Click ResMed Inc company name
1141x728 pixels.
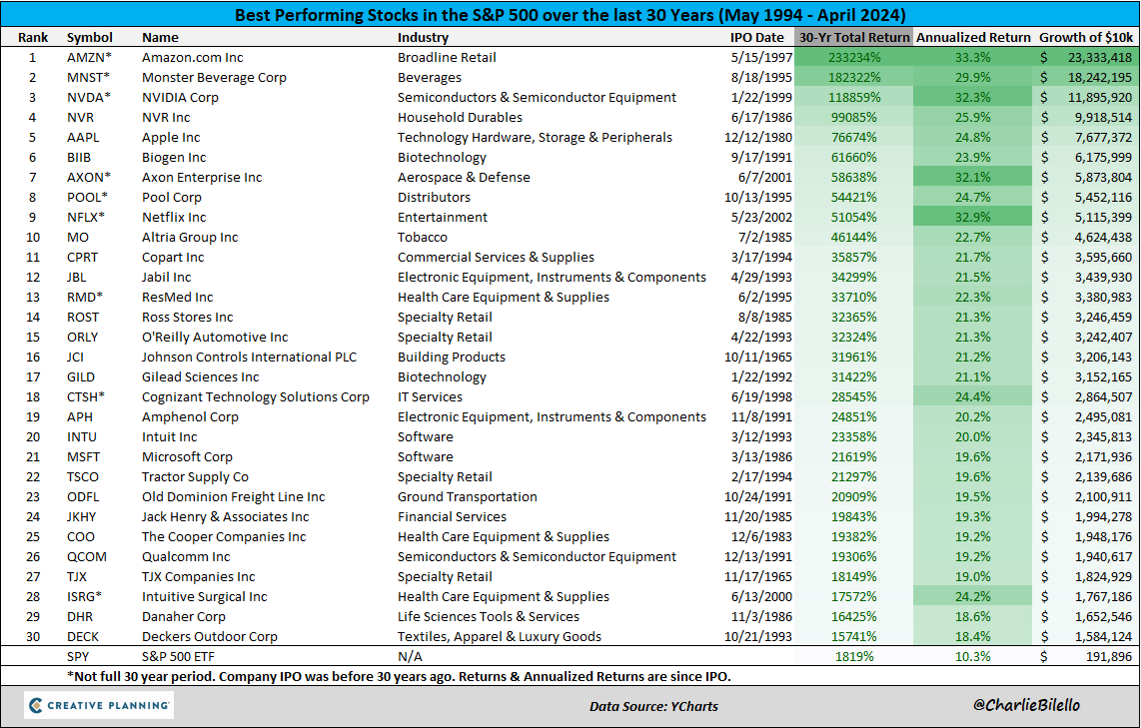coord(178,298)
